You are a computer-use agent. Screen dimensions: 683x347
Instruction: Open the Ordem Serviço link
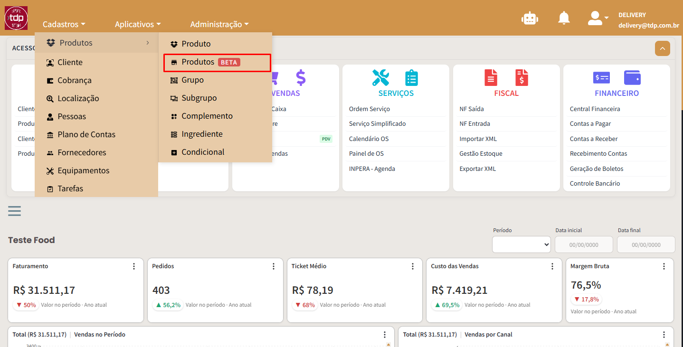[369, 109]
